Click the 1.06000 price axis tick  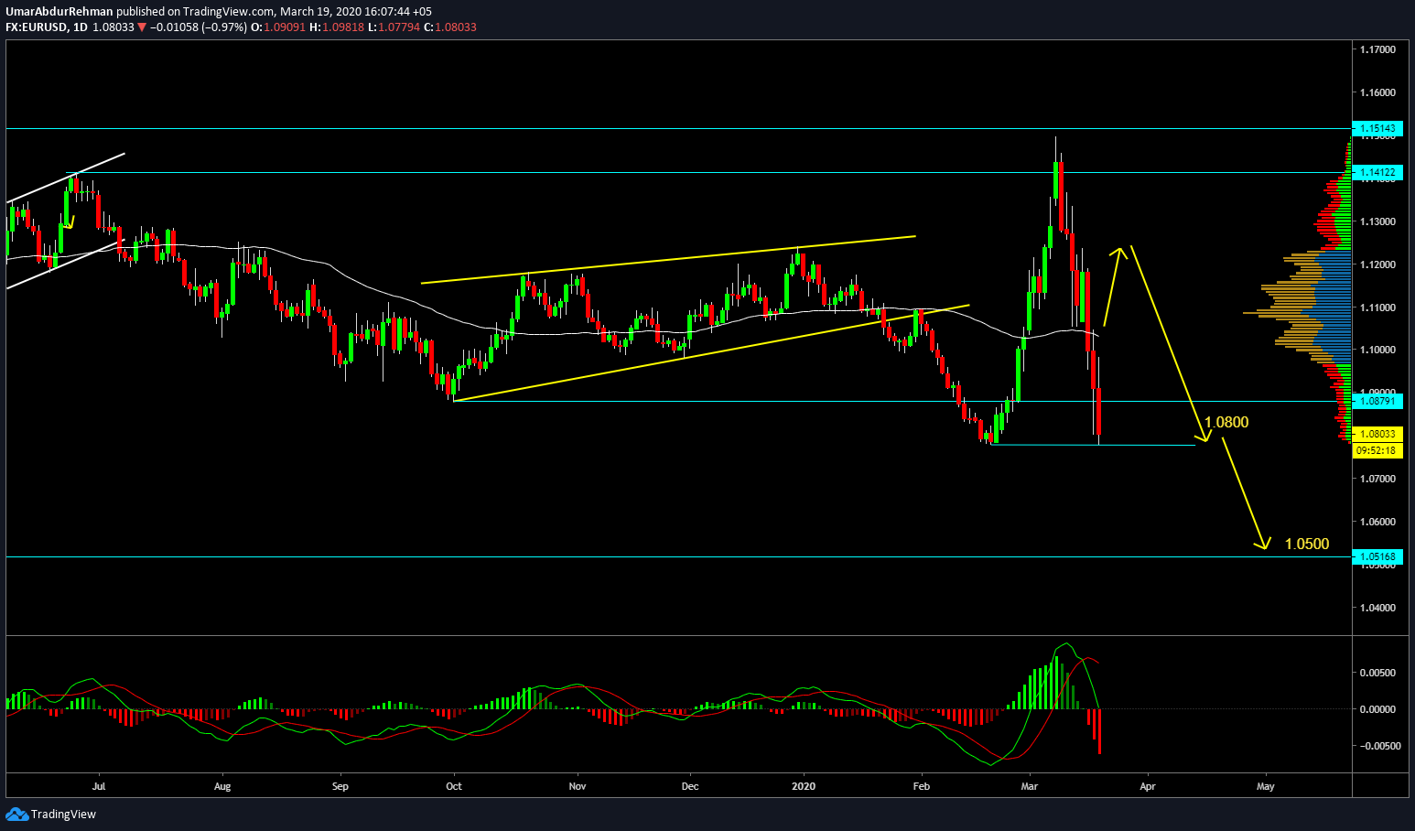(x=1377, y=522)
